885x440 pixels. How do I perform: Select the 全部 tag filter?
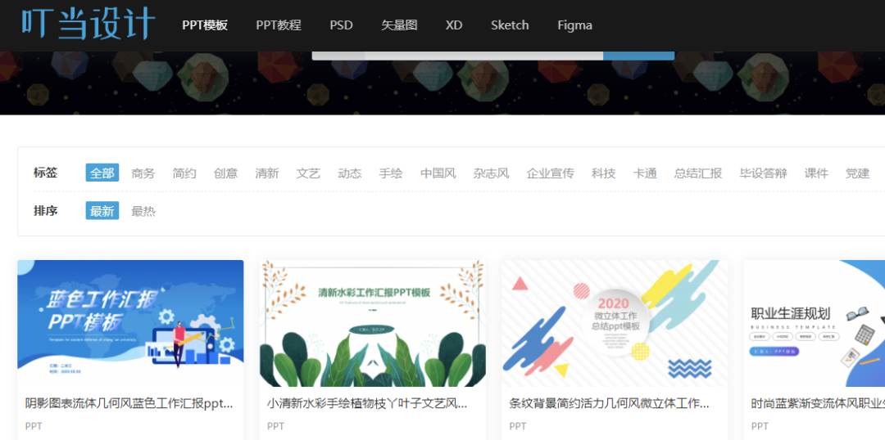pyautogui.click(x=102, y=173)
